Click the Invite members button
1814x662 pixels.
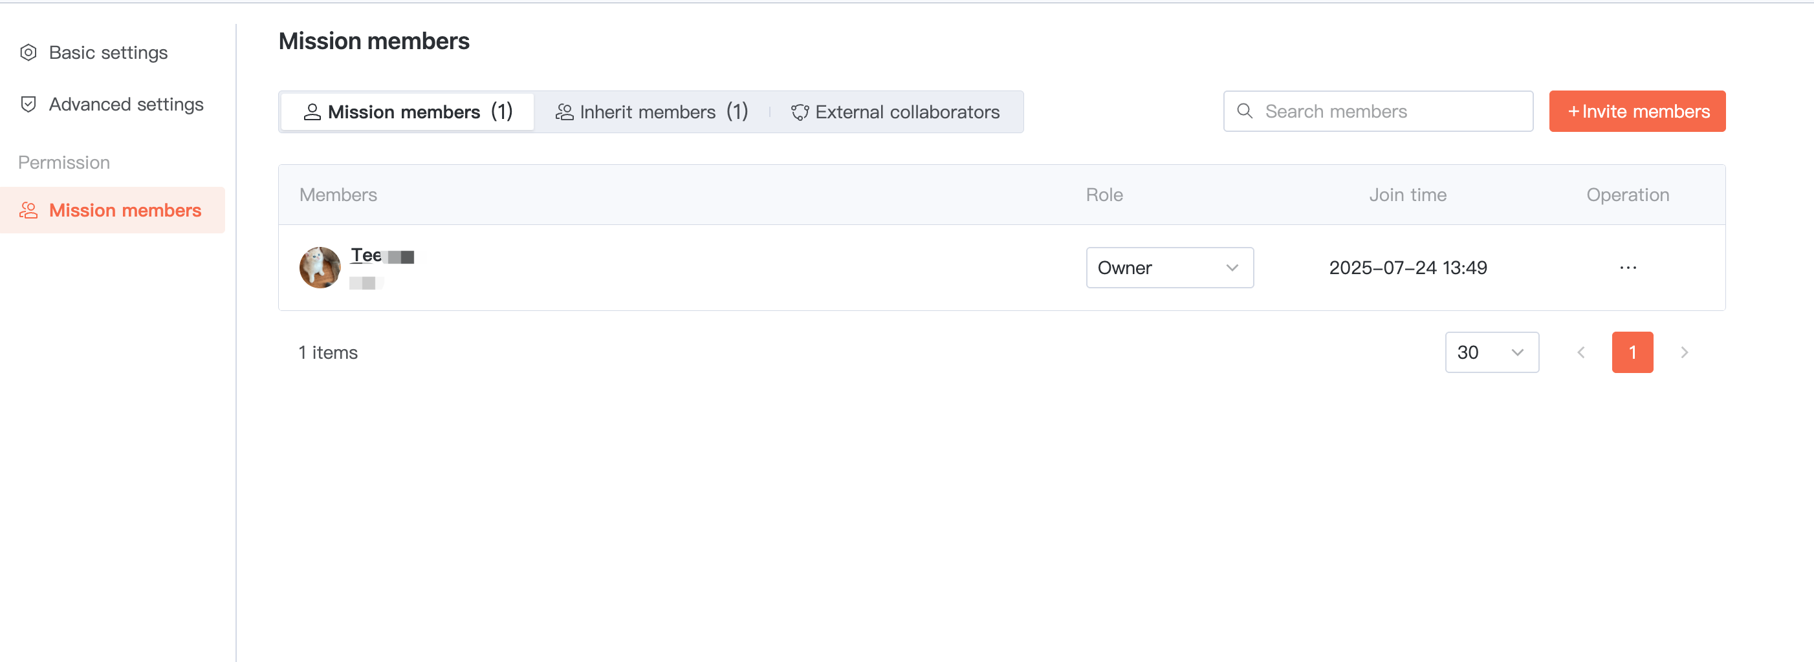click(x=1637, y=111)
